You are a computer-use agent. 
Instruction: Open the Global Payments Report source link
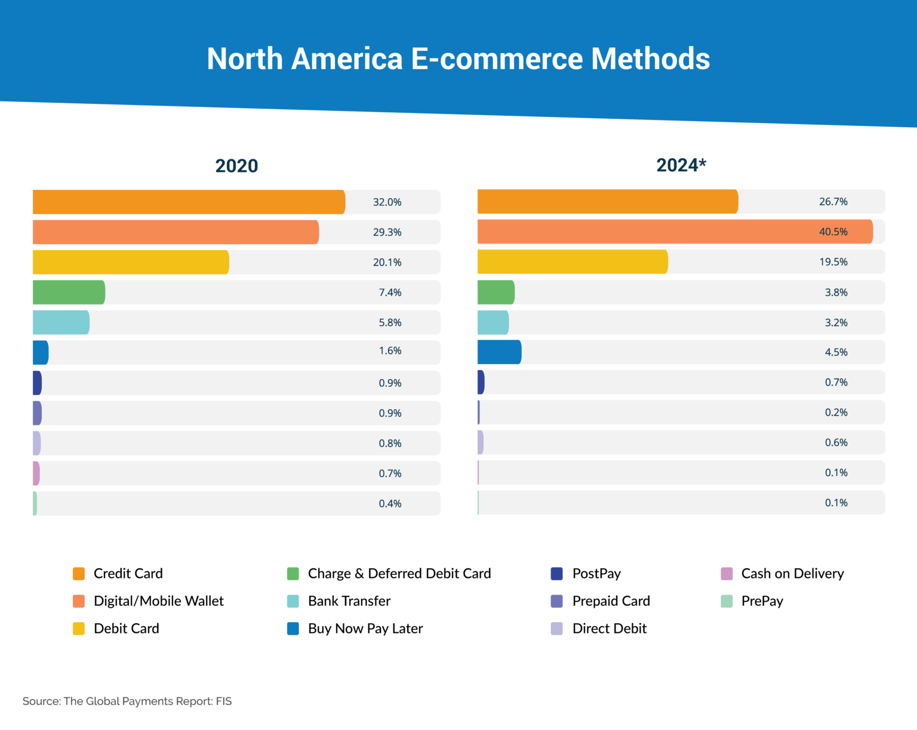[x=126, y=701]
